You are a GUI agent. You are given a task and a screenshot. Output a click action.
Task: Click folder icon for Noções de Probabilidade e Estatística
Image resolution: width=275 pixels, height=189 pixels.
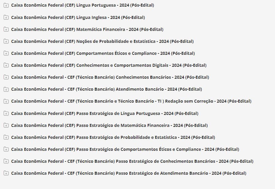pyautogui.click(x=6, y=41)
